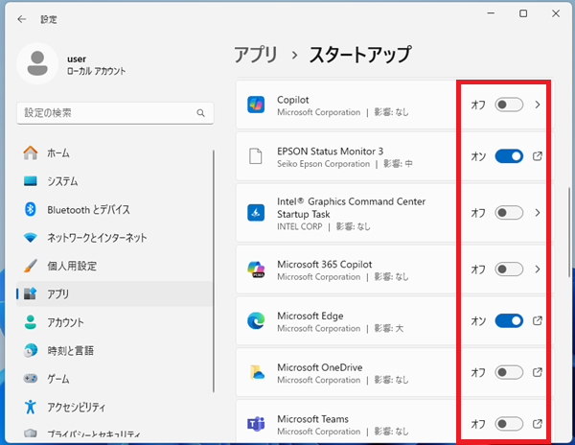Click アプリ breadcrumb link

coord(256,55)
